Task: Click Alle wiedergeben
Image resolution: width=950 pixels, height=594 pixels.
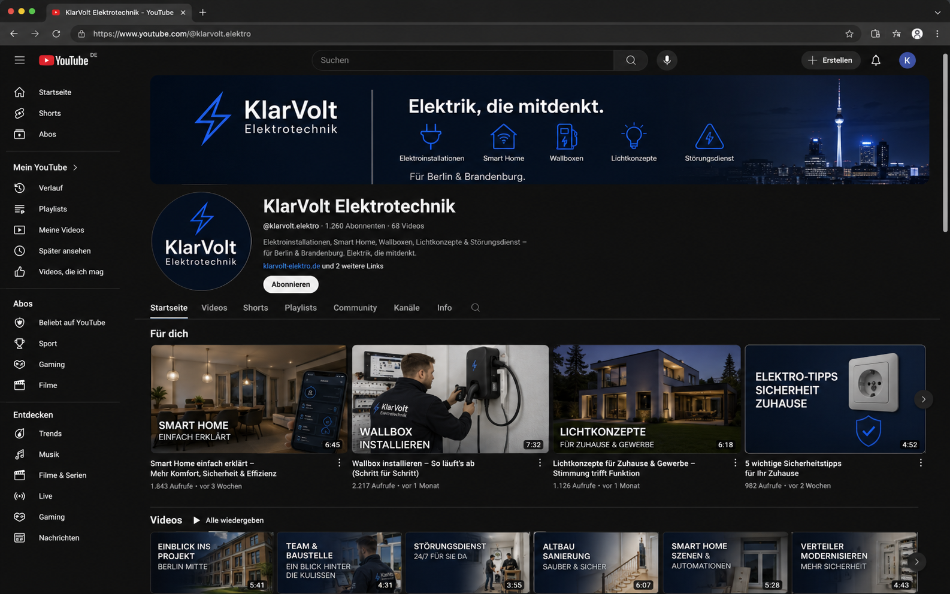Action: click(228, 520)
